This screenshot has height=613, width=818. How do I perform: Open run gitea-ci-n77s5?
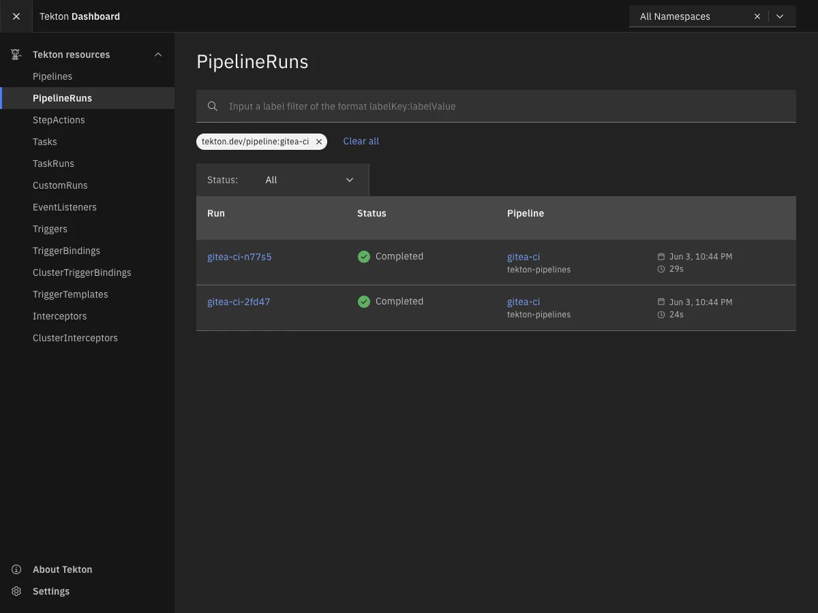pos(239,257)
